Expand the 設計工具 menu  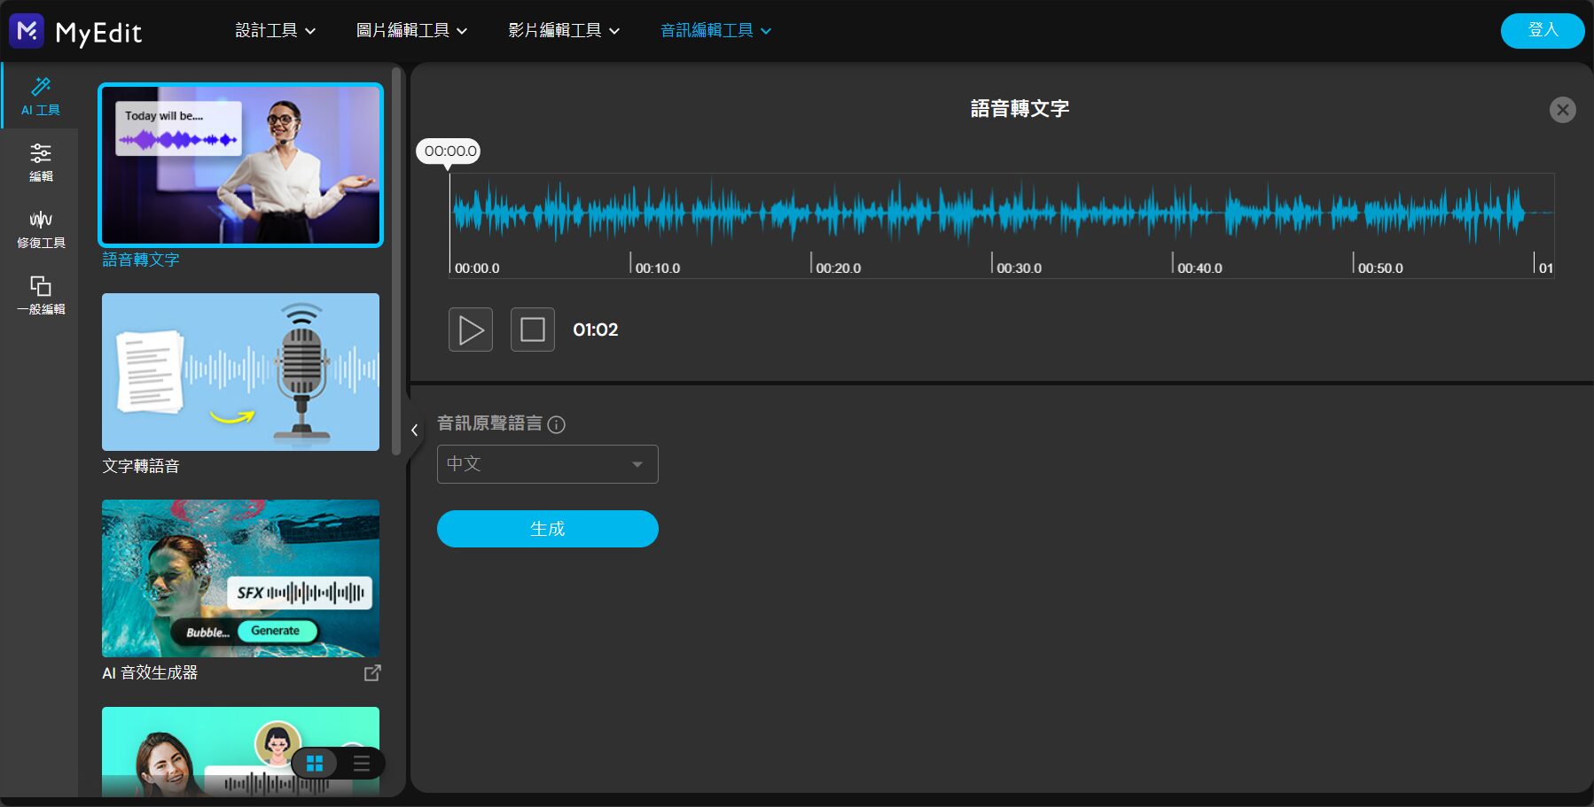tap(276, 30)
